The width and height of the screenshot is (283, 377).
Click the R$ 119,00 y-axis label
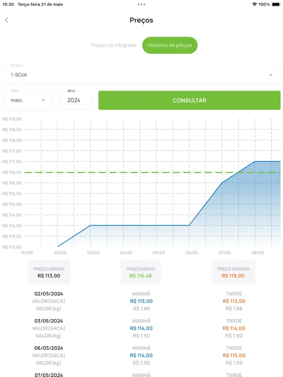tap(12, 119)
